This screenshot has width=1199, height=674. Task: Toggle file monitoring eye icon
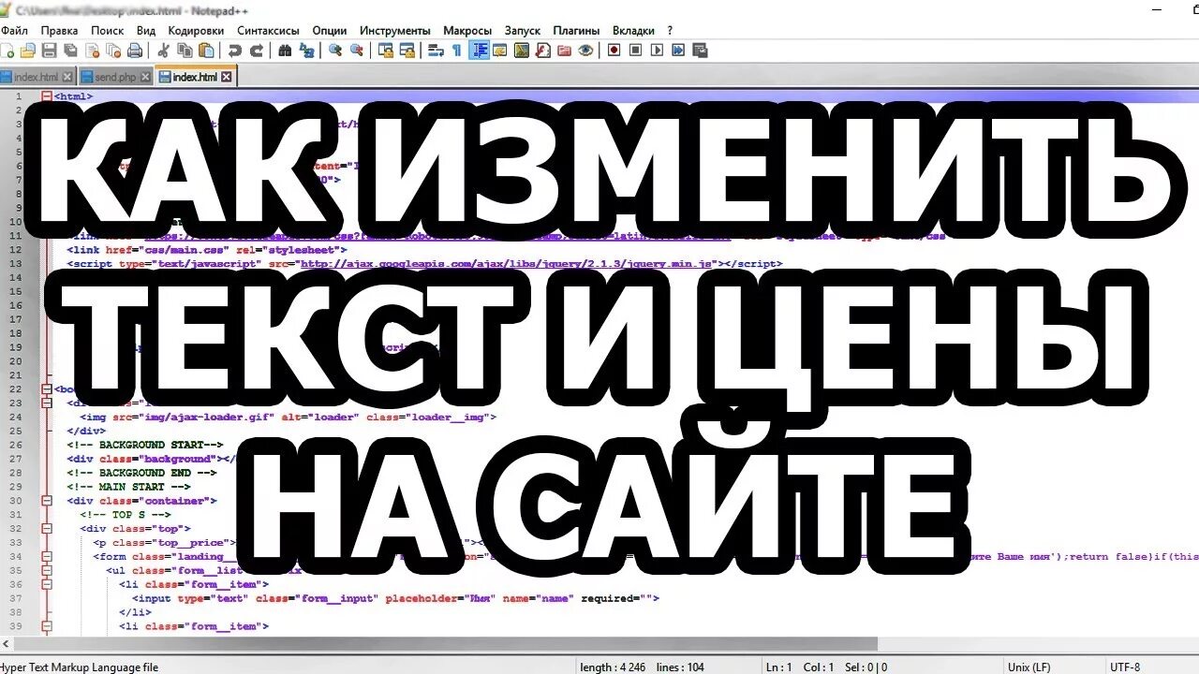click(585, 51)
